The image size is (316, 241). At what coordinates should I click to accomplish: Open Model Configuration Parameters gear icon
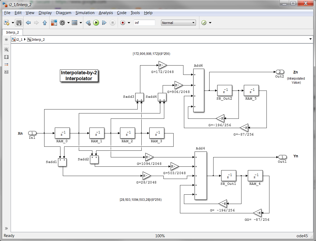(x=62, y=23)
